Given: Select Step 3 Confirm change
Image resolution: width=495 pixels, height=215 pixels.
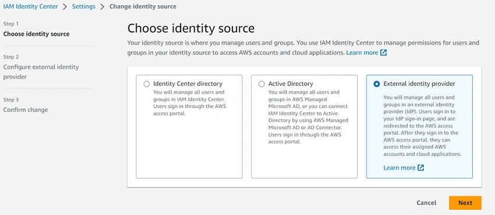Looking at the screenshot, I should coord(26,110).
